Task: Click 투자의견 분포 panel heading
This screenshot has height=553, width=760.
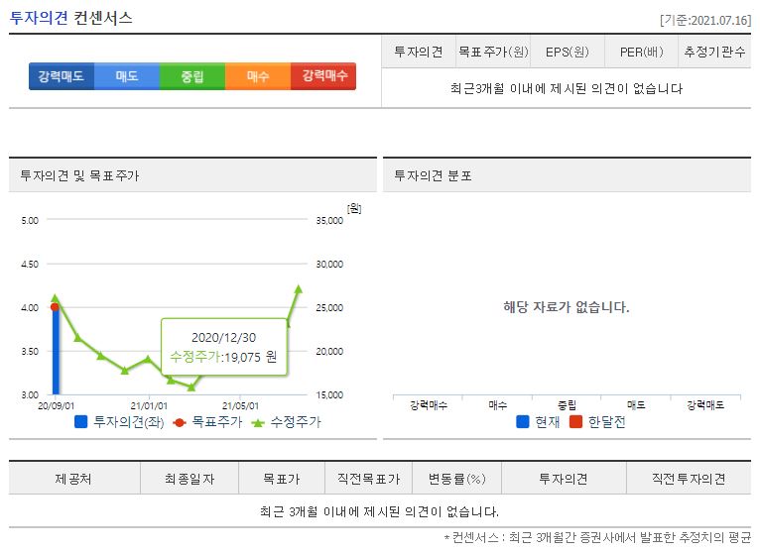Action: click(x=433, y=175)
